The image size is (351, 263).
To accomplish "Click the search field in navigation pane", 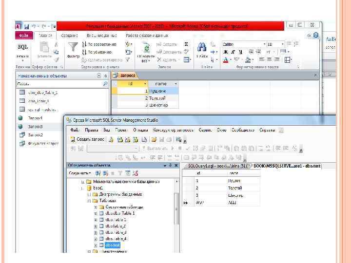I will point(59,84).
